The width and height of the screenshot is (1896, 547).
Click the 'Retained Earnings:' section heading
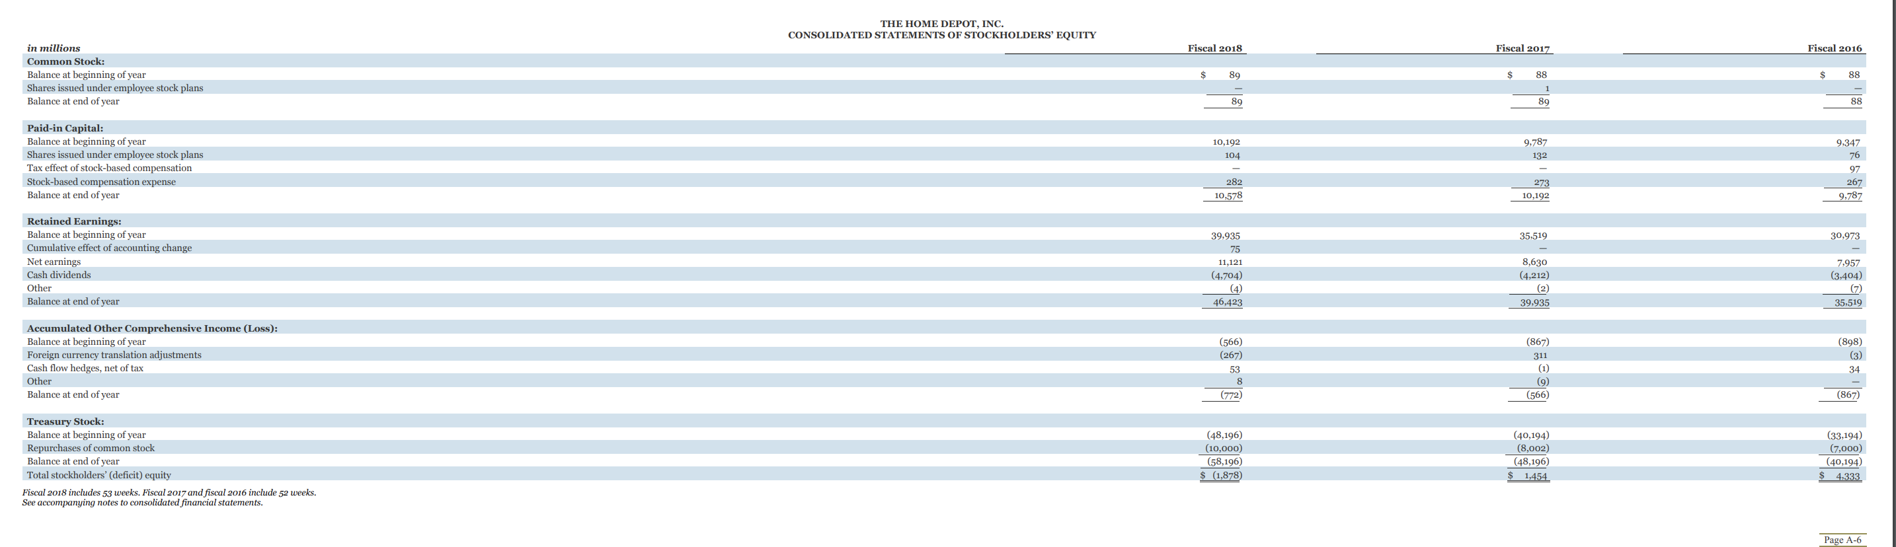coord(74,221)
